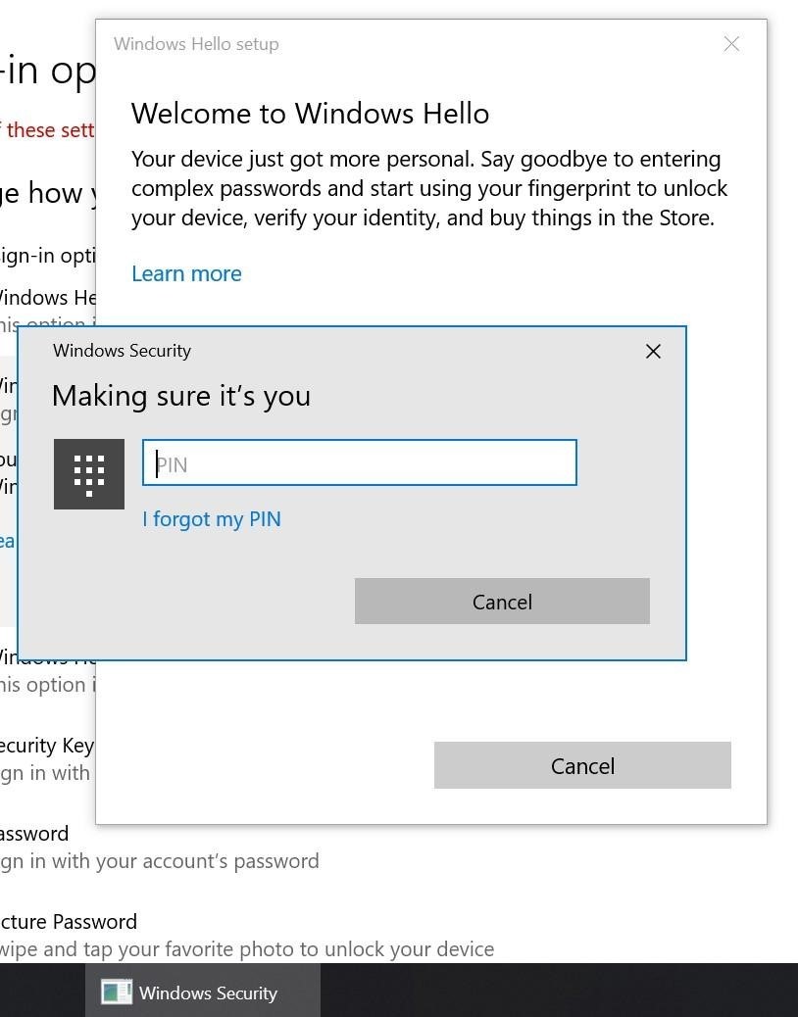Cancel the Making sure it's you prompt
The width and height of the screenshot is (798, 1017).
click(x=502, y=602)
